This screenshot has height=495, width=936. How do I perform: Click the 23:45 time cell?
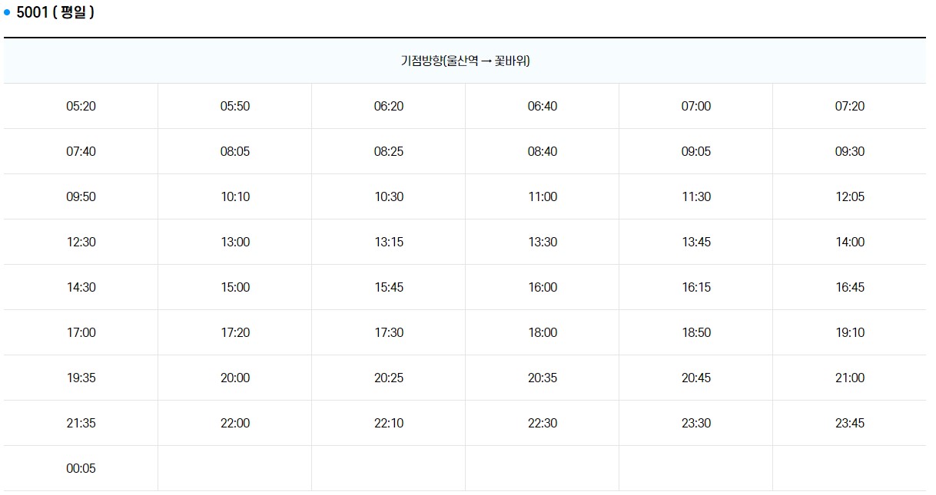point(849,423)
